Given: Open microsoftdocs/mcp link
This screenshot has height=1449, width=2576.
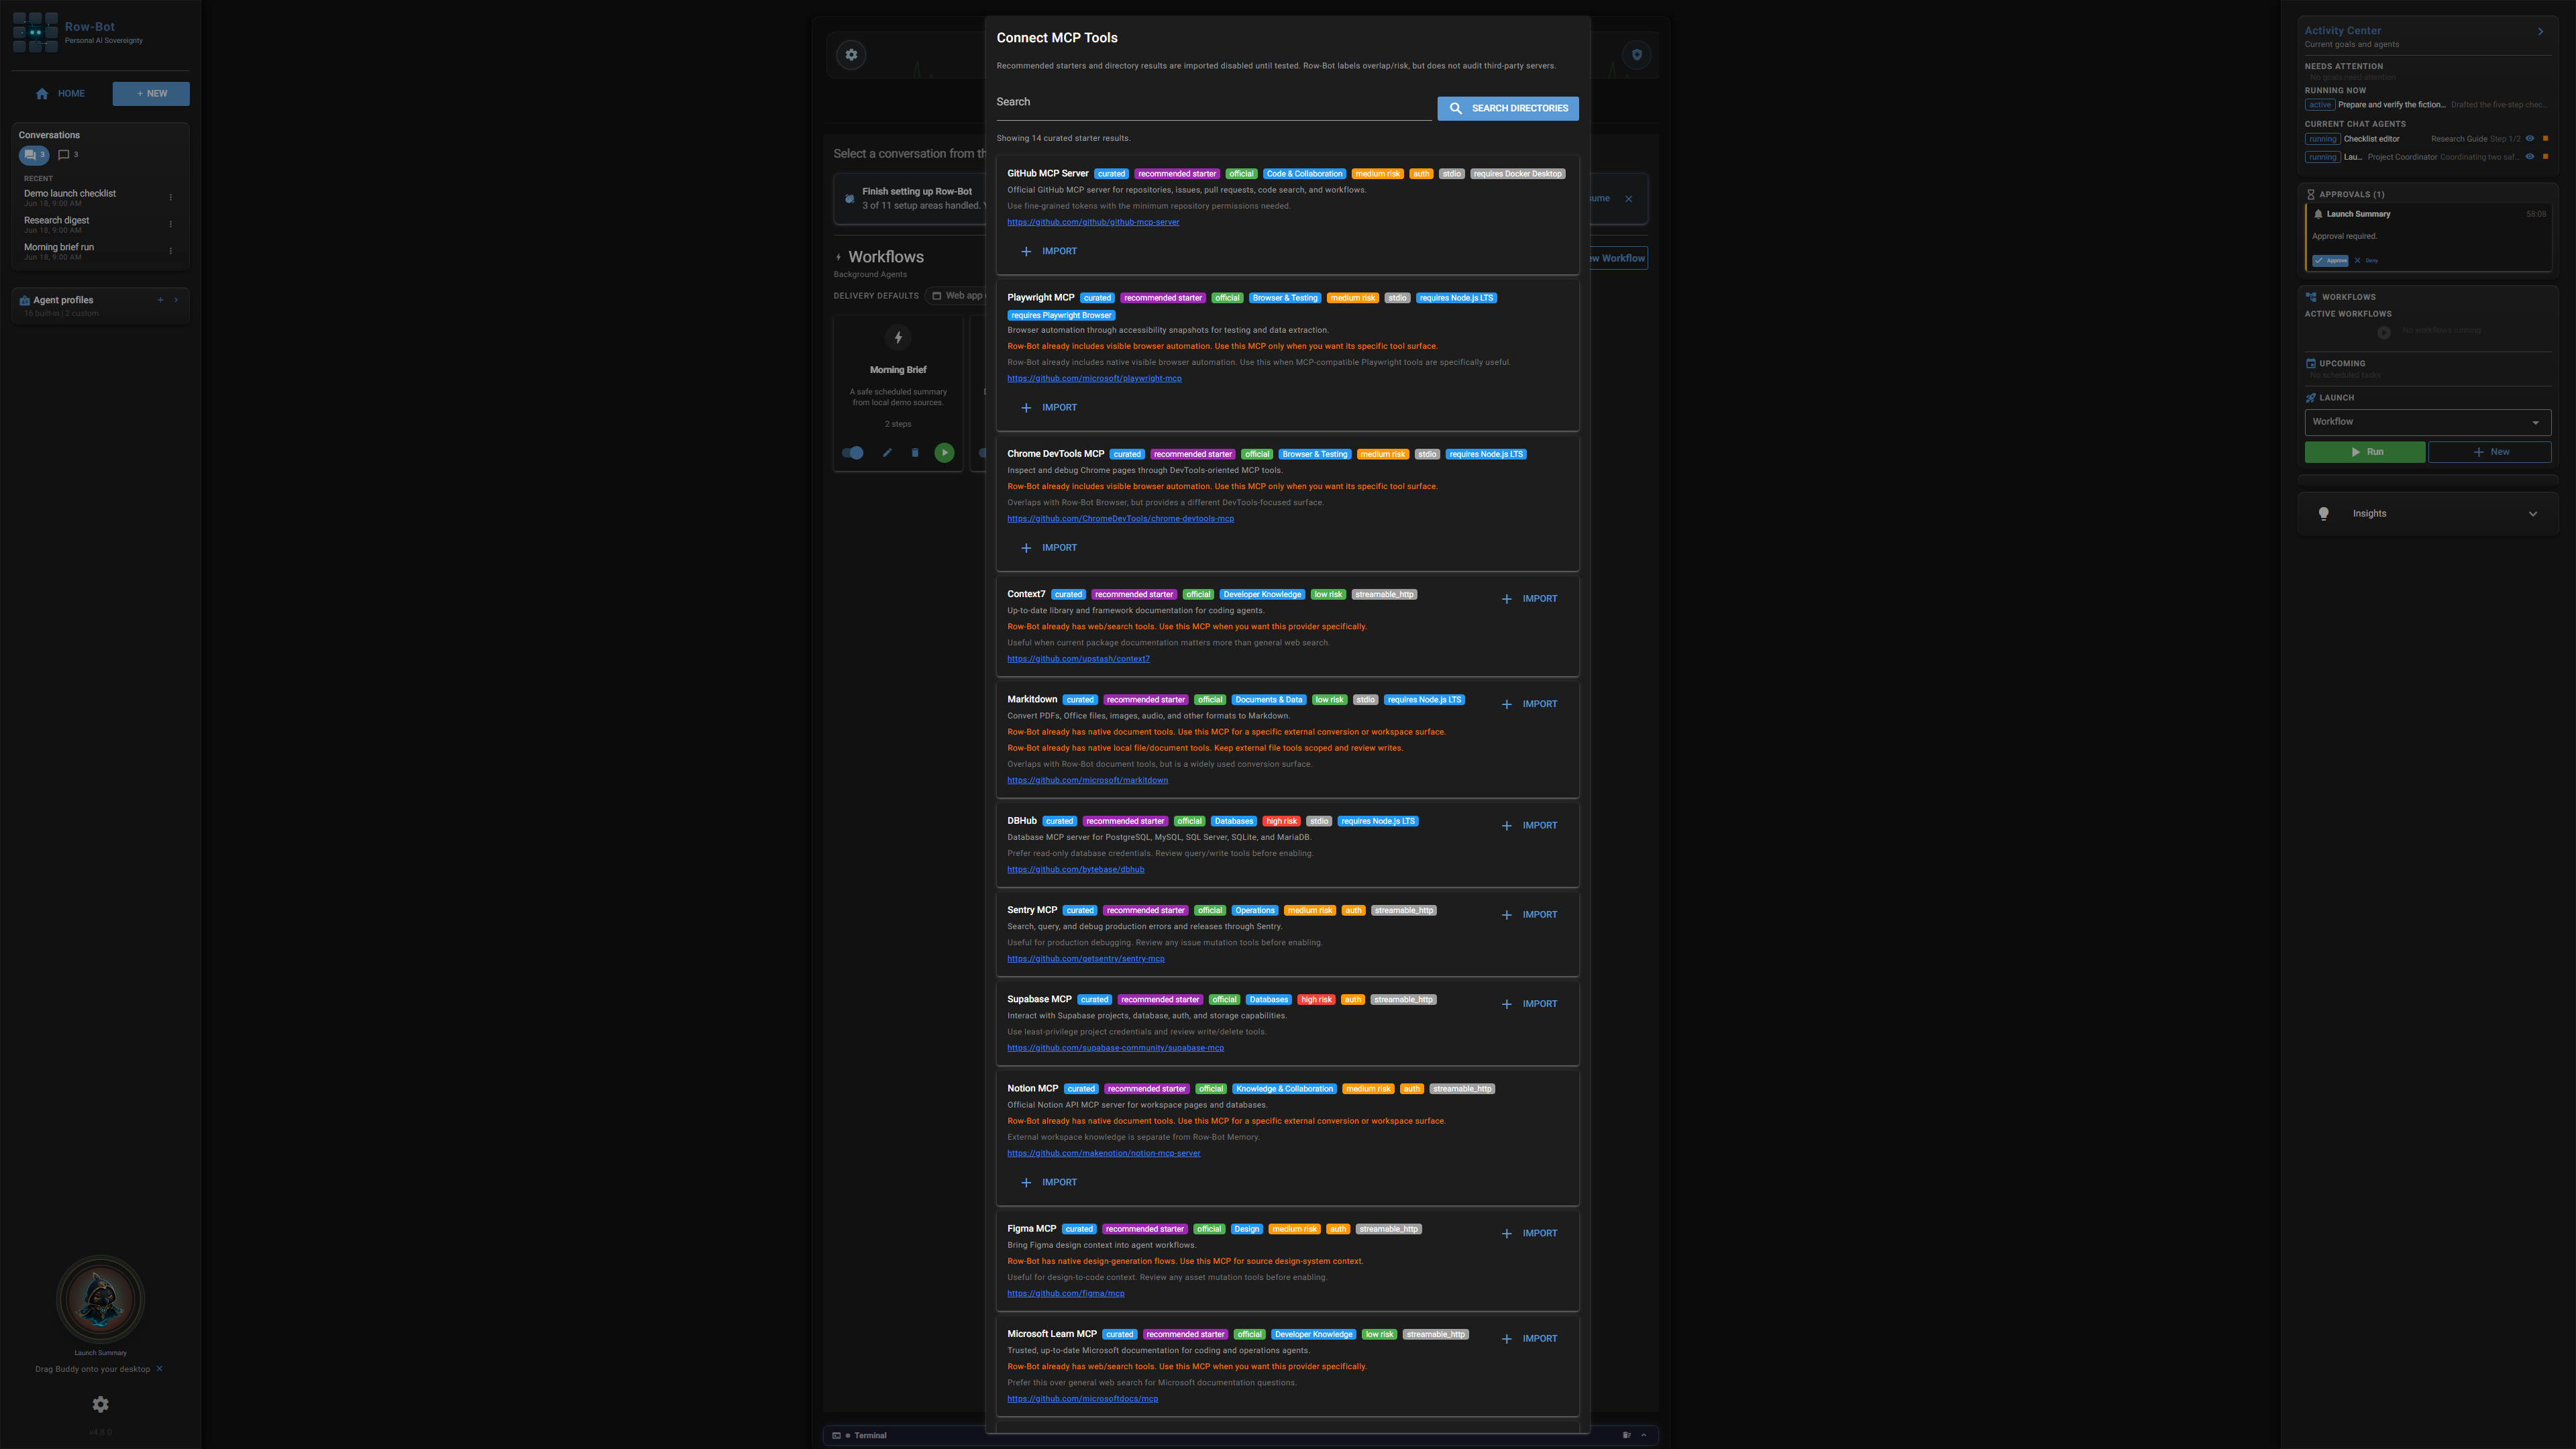Looking at the screenshot, I should click(1082, 1399).
